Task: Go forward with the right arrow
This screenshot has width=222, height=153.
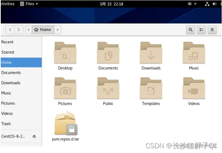Action: point(19,29)
